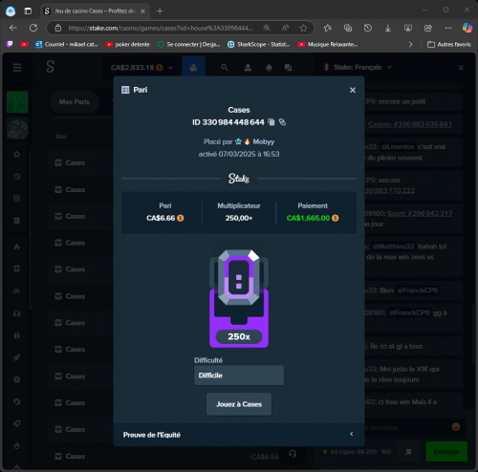The width and height of the screenshot is (478, 472).
Task: Open browser downloads
Action: click(x=388, y=28)
